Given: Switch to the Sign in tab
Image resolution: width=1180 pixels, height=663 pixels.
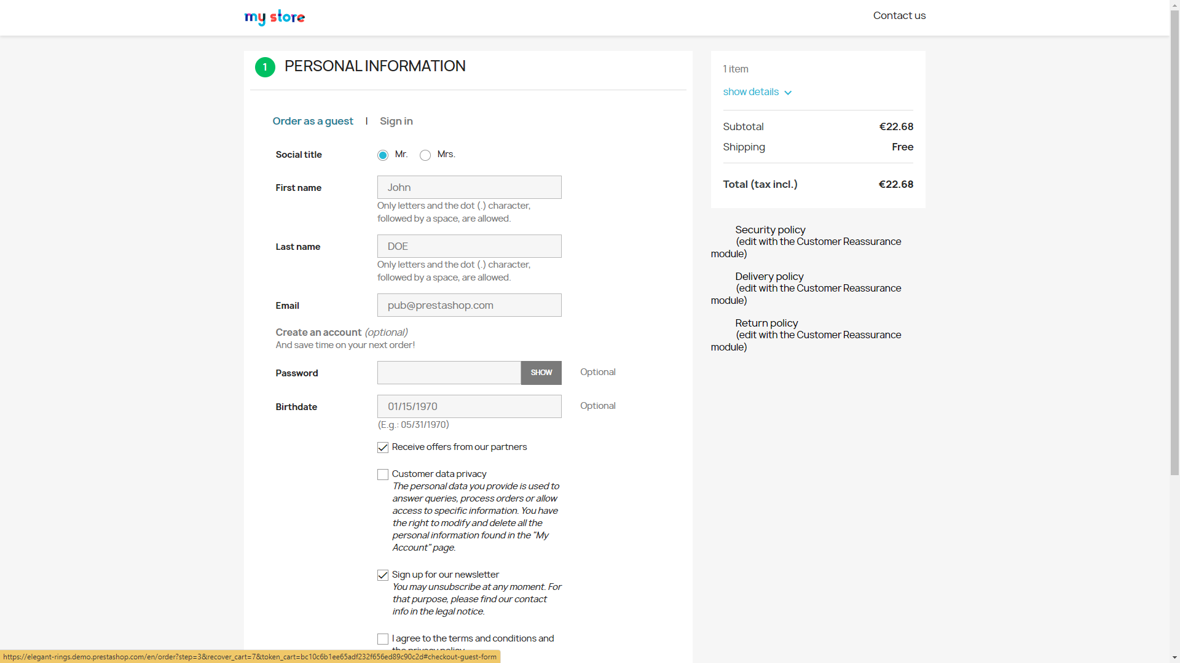Looking at the screenshot, I should click(x=396, y=121).
